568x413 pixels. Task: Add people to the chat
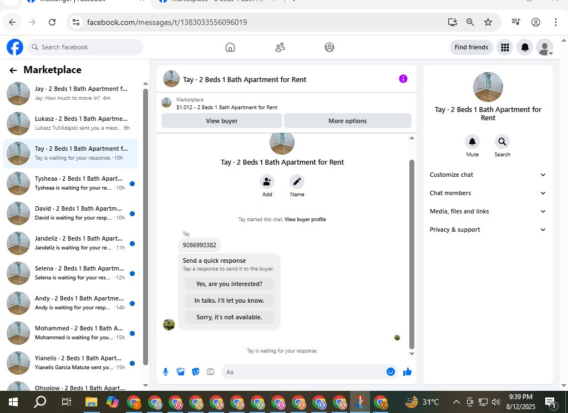point(267,182)
